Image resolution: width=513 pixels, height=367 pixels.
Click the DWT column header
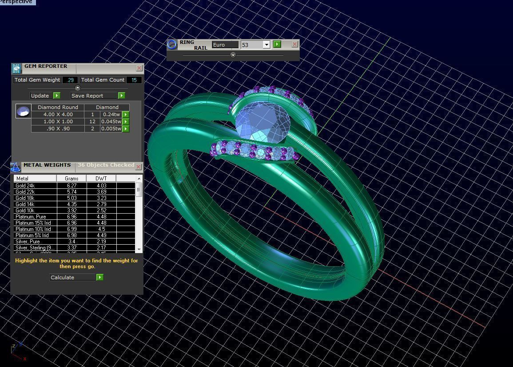point(101,178)
